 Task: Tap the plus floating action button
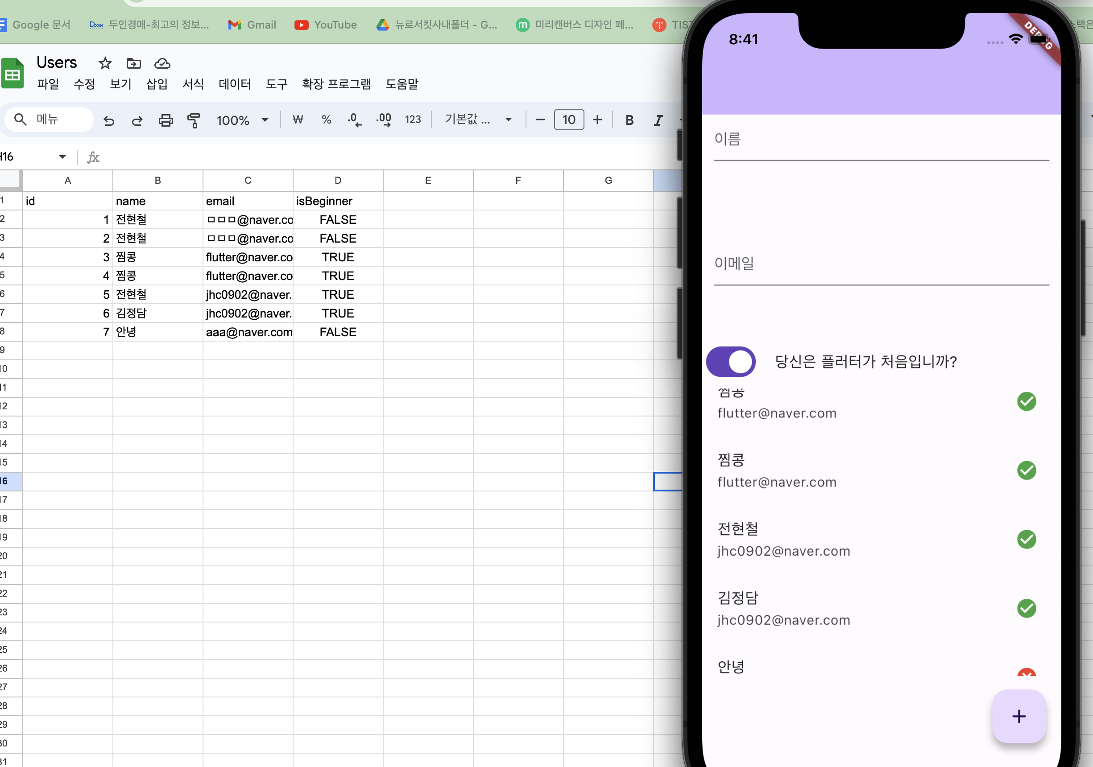coord(1019,716)
